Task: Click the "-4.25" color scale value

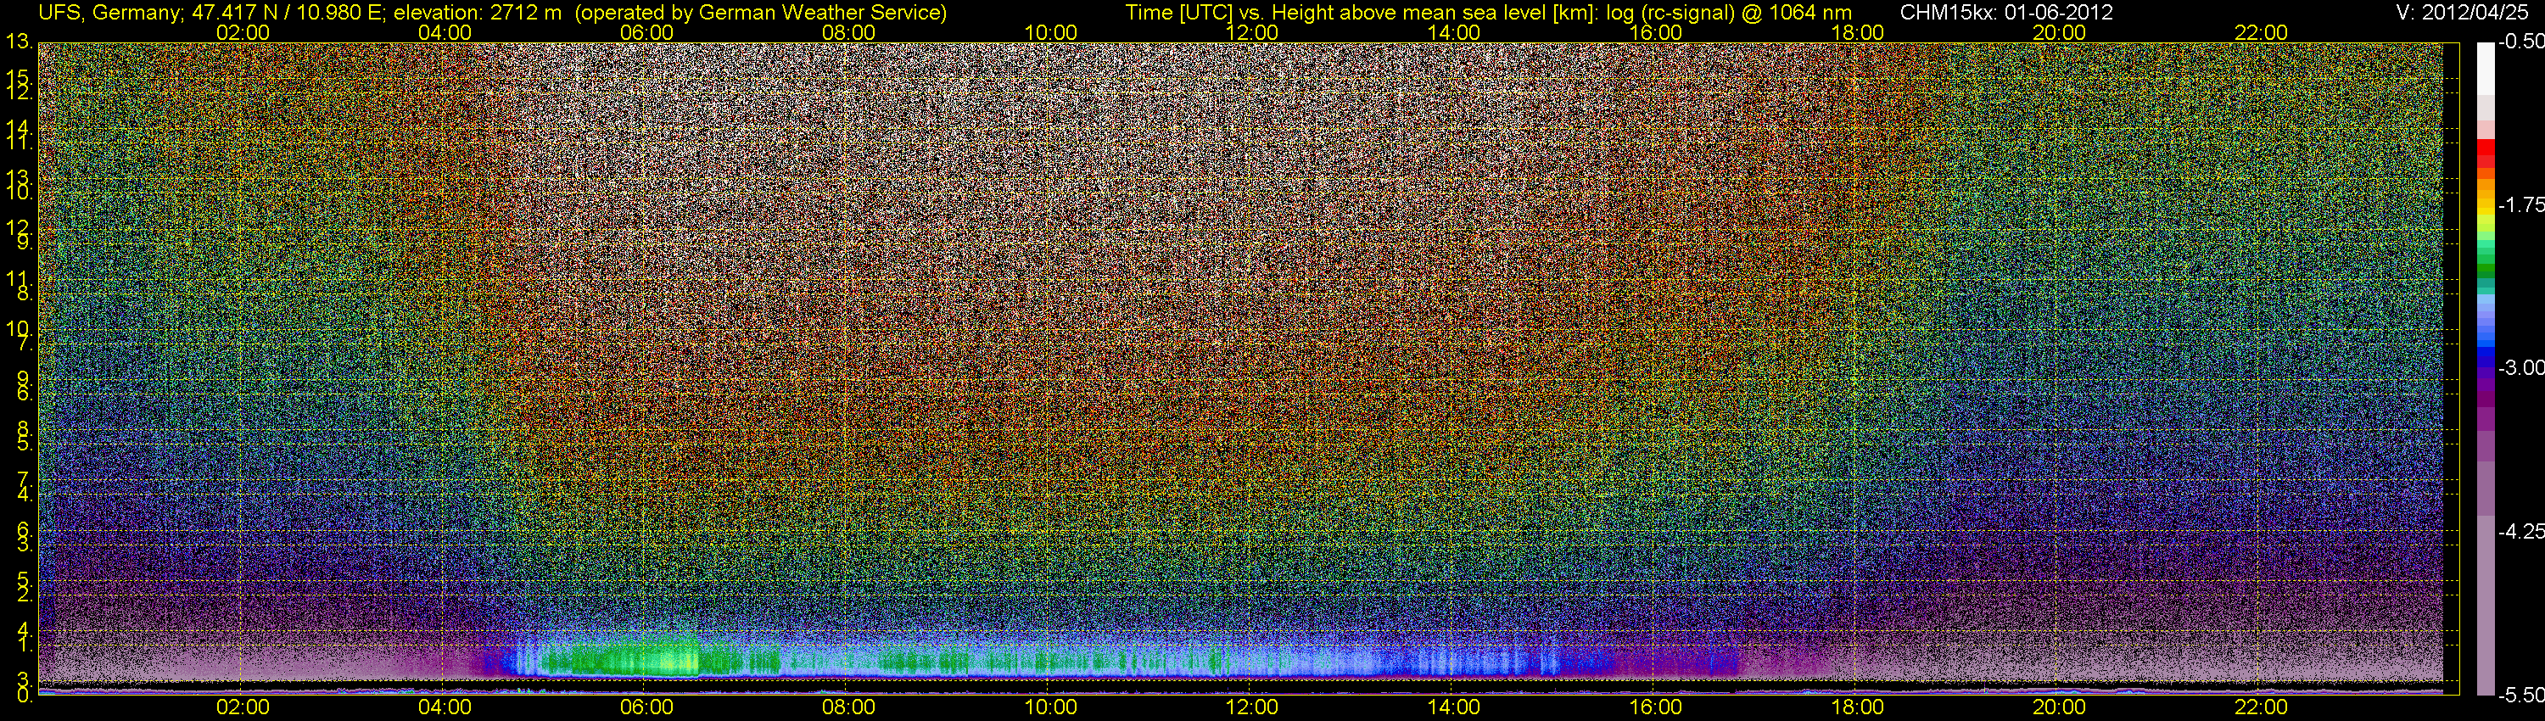Action: [2521, 531]
